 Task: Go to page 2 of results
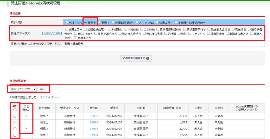44,97
